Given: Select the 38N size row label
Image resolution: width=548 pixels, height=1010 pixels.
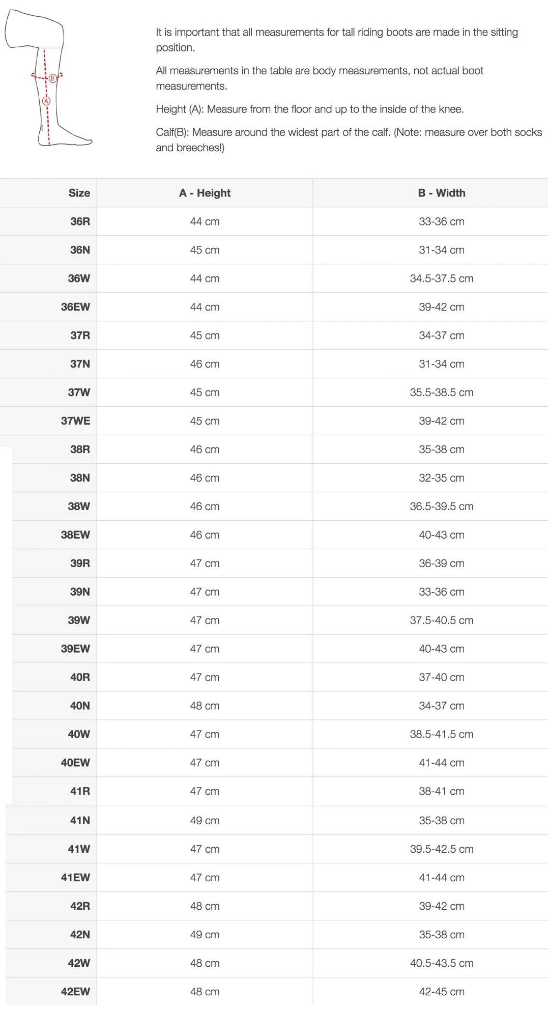Looking at the screenshot, I should tap(80, 478).
